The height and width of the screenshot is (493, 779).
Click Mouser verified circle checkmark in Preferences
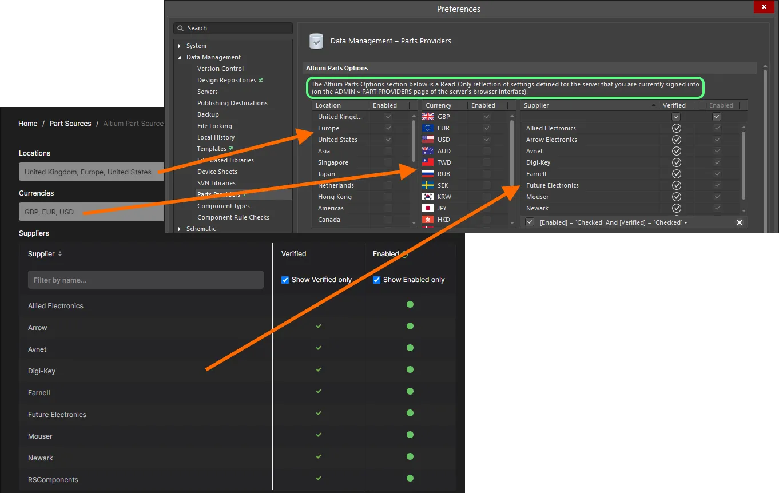[x=677, y=197]
